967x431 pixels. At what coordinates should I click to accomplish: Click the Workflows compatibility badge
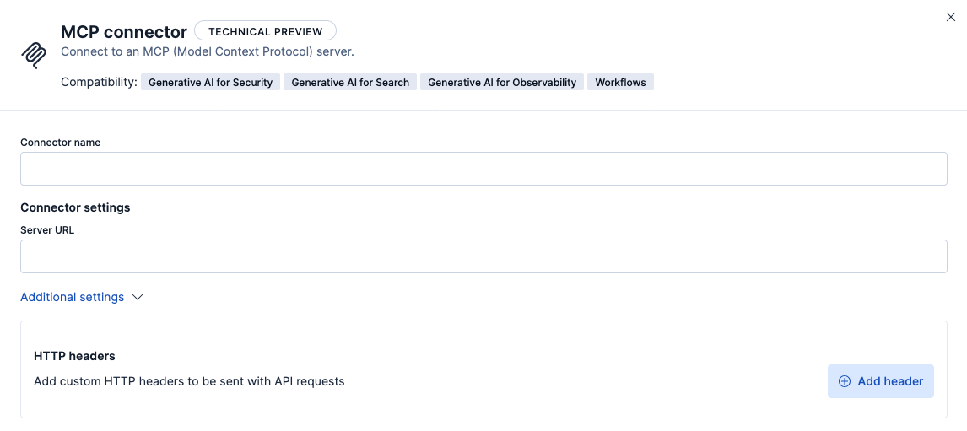tap(620, 83)
